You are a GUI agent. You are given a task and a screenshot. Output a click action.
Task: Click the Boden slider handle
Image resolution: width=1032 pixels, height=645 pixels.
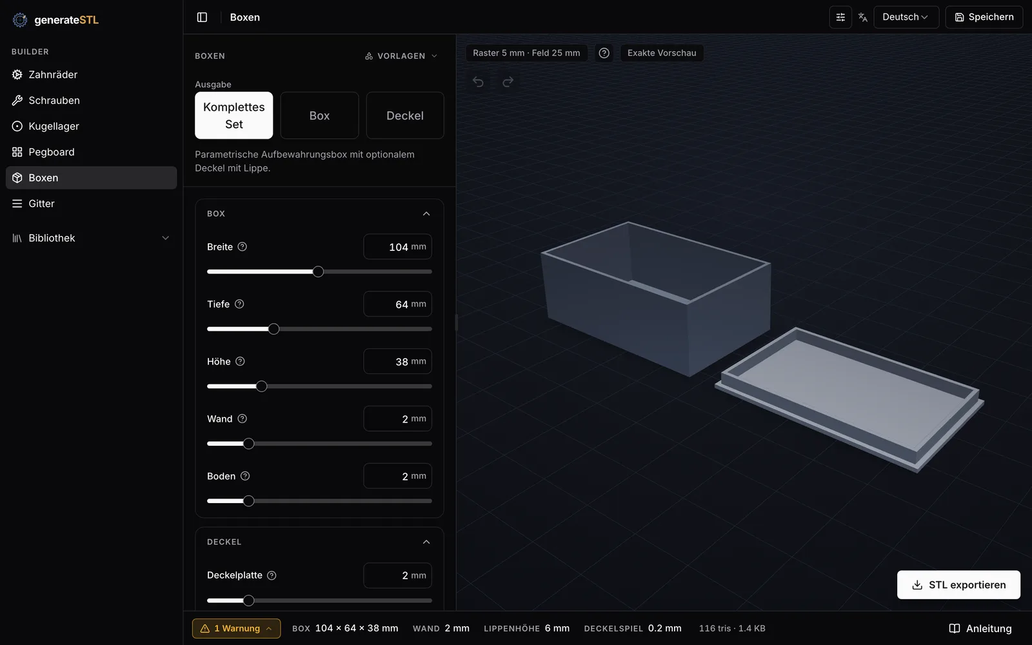coord(248,501)
